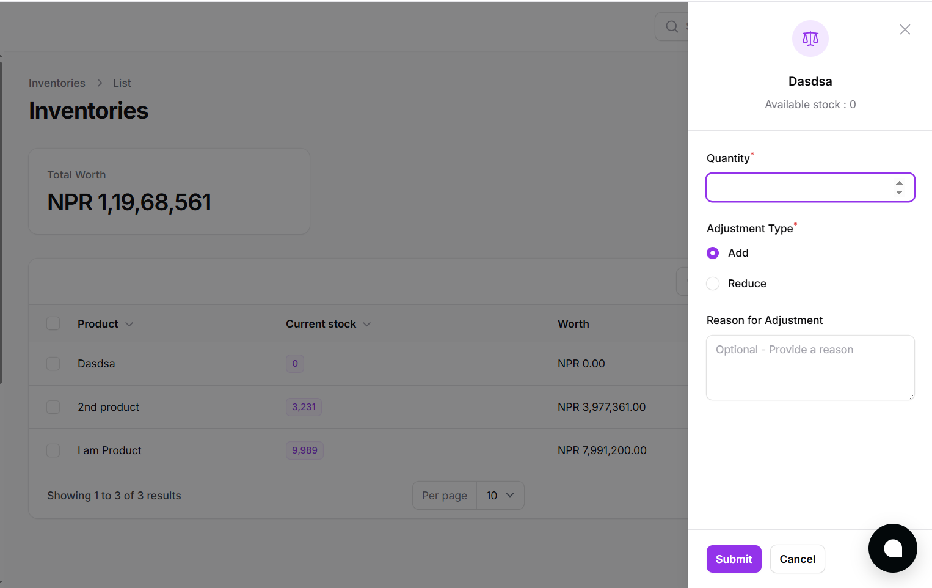This screenshot has height=588, width=932.
Task: Toggle the select-all checkbox in header
Action: [53, 323]
